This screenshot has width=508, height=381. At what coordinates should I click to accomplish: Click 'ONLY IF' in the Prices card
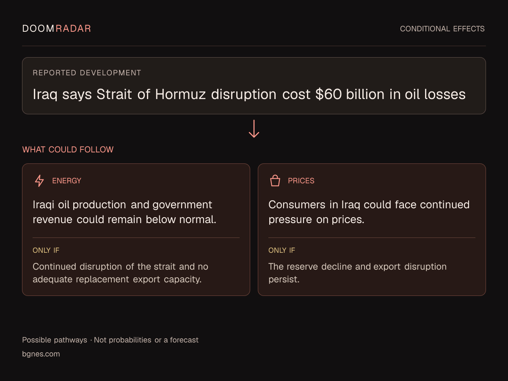click(x=282, y=250)
